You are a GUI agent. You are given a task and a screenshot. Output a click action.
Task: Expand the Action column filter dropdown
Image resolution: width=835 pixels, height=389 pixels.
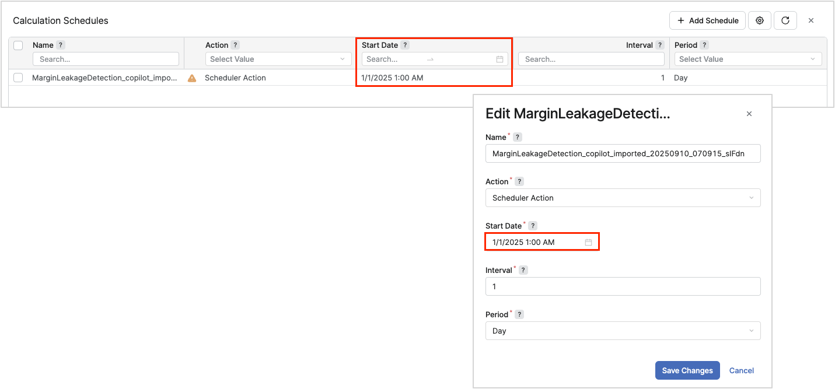pos(278,59)
